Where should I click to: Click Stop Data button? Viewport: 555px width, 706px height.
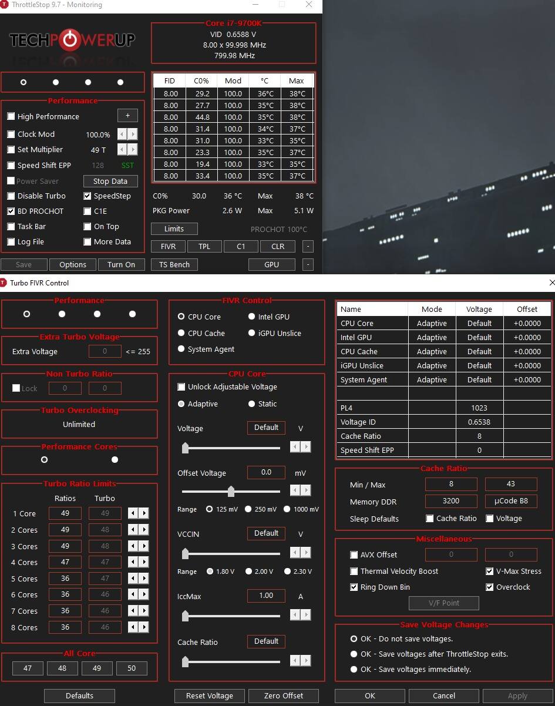(110, 181)
